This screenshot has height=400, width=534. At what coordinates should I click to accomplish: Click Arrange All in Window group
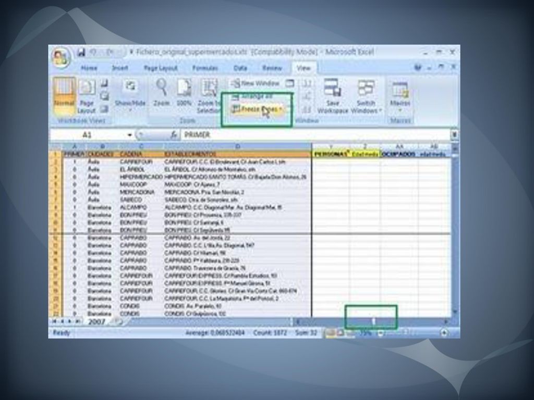[252, 96]
